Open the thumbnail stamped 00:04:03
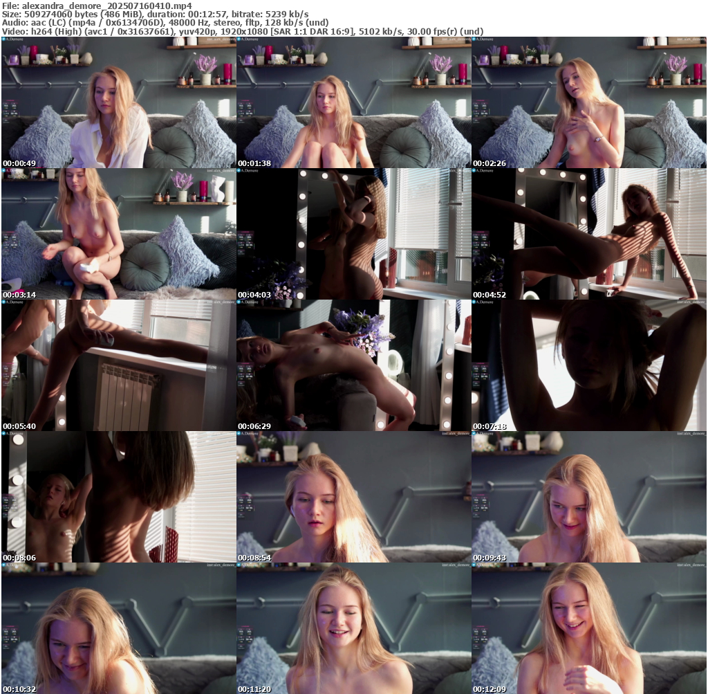This screenshot has width=708, height=694. click(x=354, y=234)
